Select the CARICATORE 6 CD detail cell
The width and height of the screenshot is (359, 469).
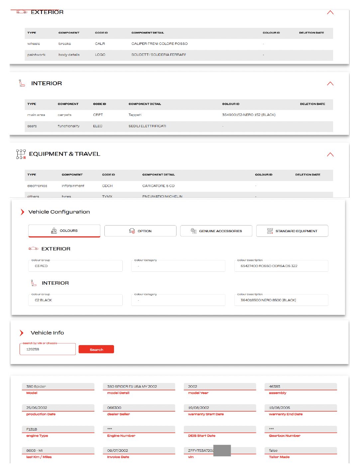pyautogui.click(x=158, y=186)
